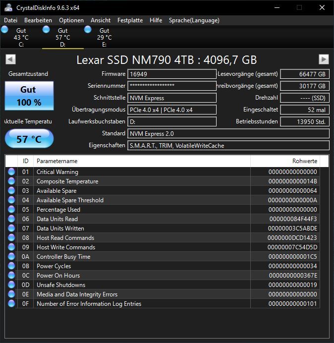This screenshot has height=343, width=334.
Task: Click the 57 °C temperature button
Action: click(29, 139)
